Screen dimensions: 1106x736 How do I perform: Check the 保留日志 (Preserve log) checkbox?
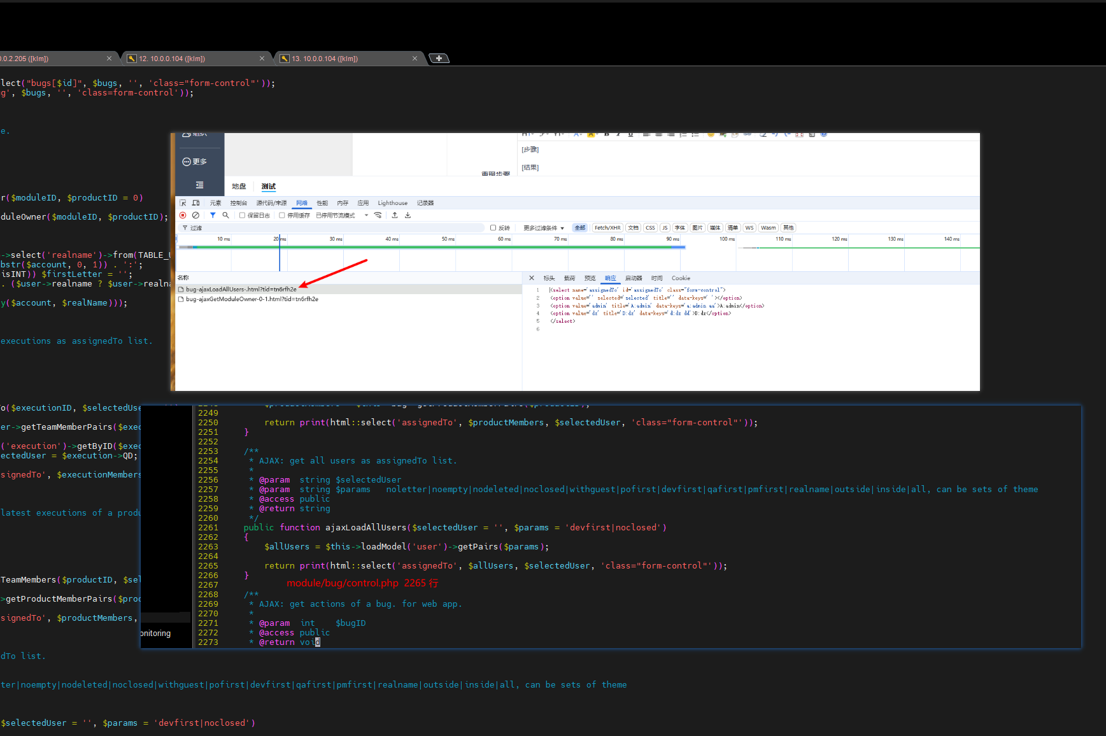coord(242,215)
